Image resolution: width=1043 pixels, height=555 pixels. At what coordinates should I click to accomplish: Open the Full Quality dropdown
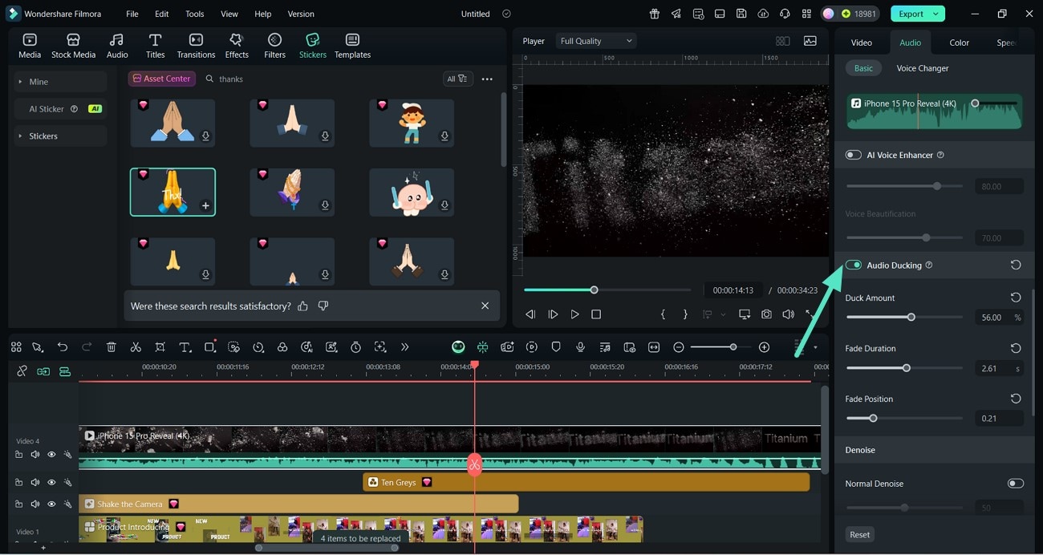[x=596, y=41]
